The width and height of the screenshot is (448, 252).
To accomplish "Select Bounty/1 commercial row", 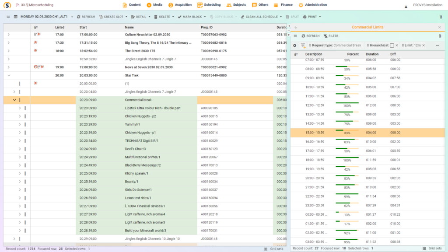I will coord(145,182).
